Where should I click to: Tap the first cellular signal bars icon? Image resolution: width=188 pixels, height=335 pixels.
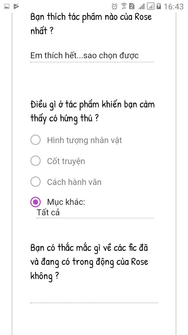(x=141, y=7)
